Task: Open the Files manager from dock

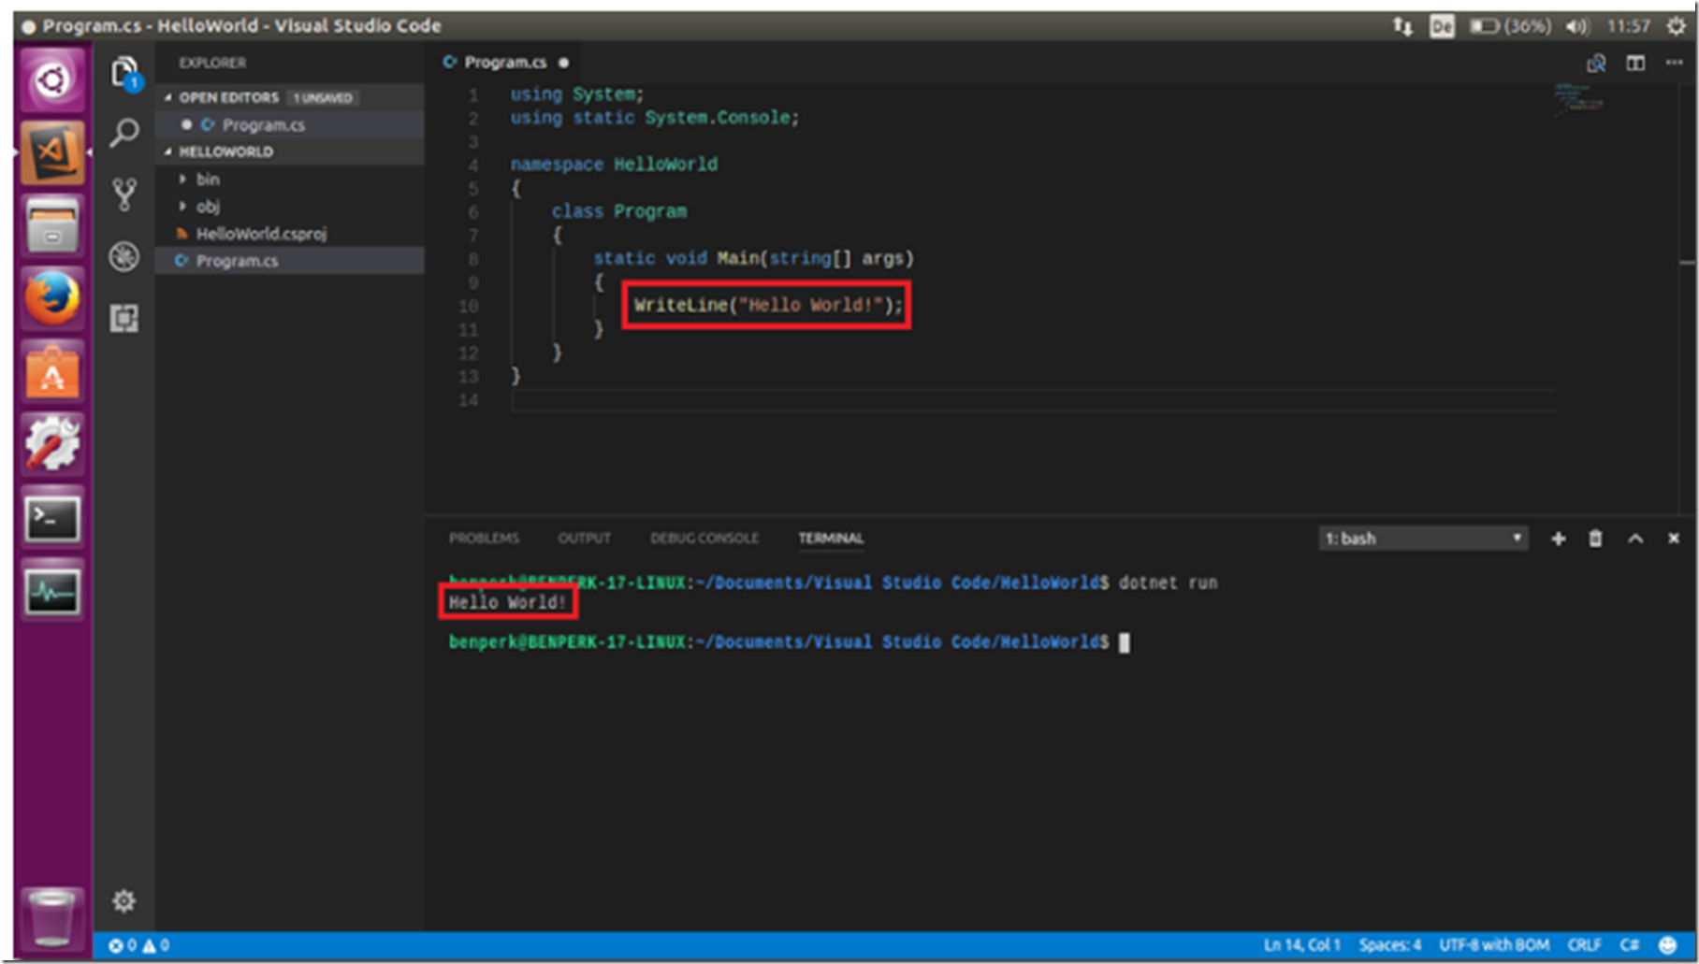Action: pos(52,225)
